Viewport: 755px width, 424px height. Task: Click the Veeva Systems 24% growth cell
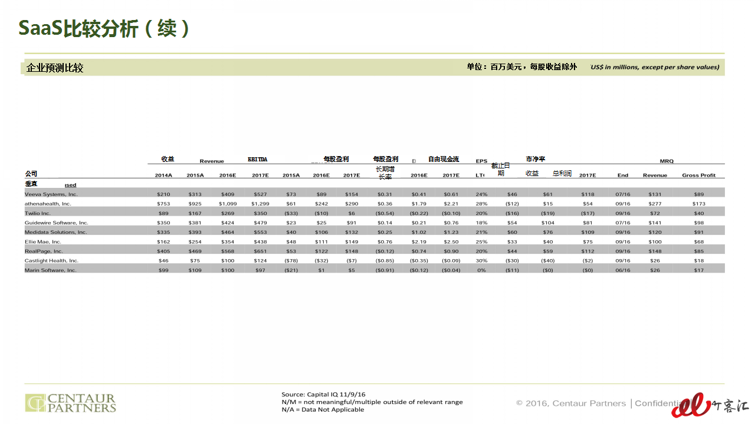tap(481, 194)
